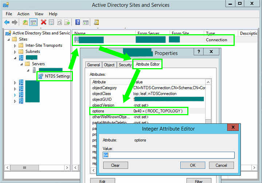262x183 pixels.
Task: Click the Servers folder icon
Action: point(27,64)
